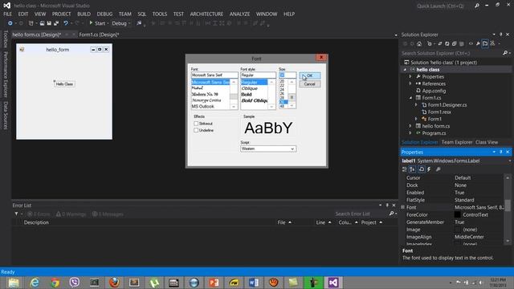Select the Oblique font style
This screenshot has width=514, height=289.
point(250,88)
